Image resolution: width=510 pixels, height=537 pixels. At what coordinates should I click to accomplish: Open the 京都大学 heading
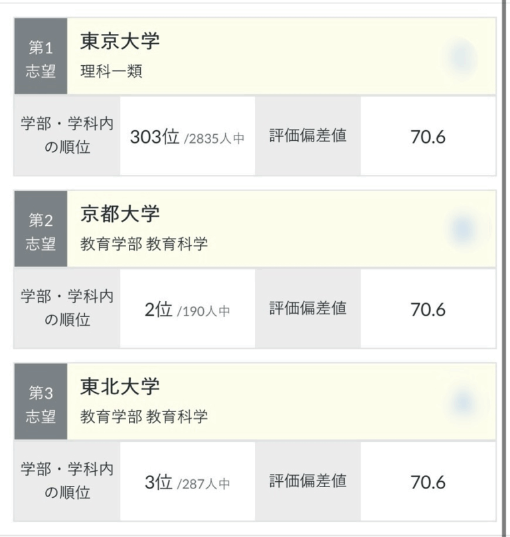pyautogui.click(x=120, y=215)
